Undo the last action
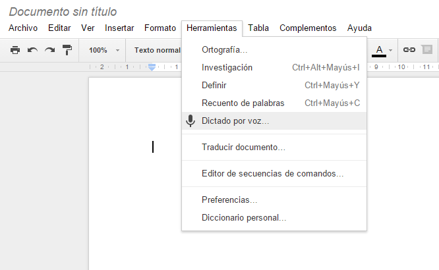The height and width of the screenshot is (270, 439). [x=32, y=50]
